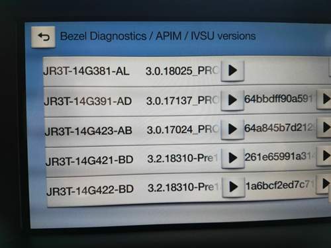
Task: Select the JR3T-14G391-AD entry
Action: [x=88, y=101]
